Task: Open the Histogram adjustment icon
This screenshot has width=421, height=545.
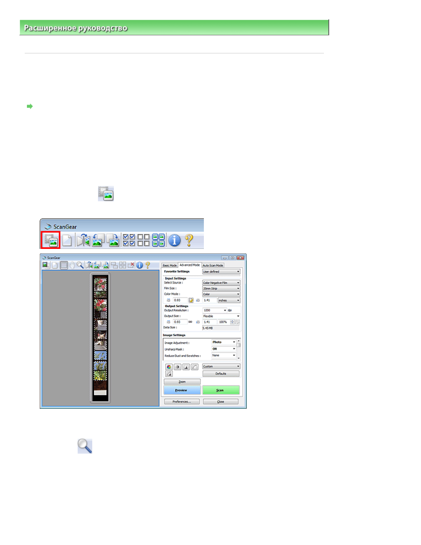Action: 186,367
